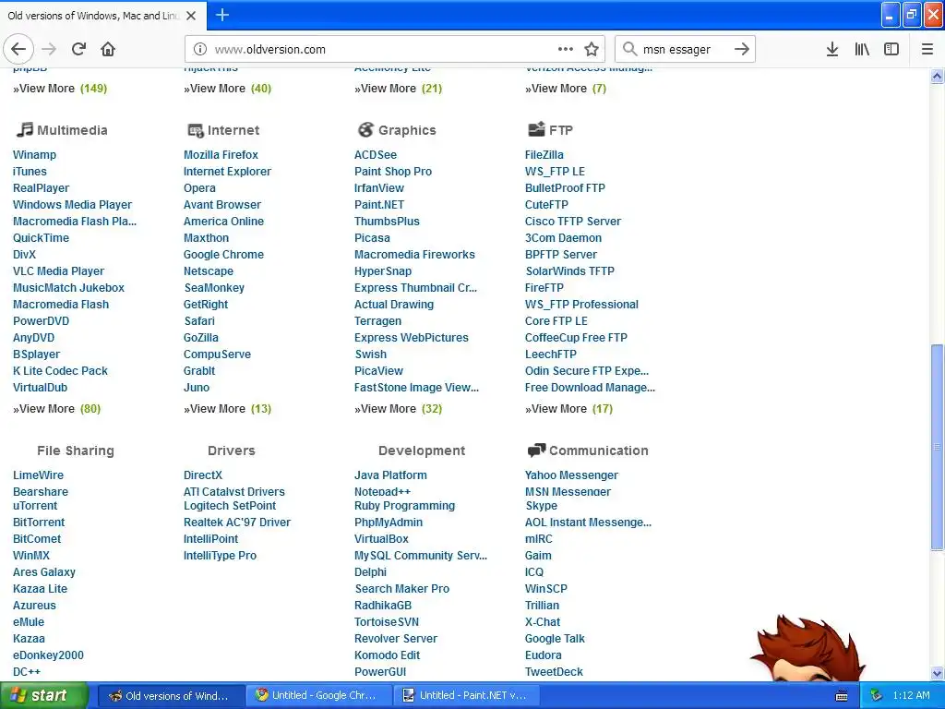Open Firefox hamburger menu
Image resolution: width=945 pixels, height=709 pixels.
[x=927, y=49]
